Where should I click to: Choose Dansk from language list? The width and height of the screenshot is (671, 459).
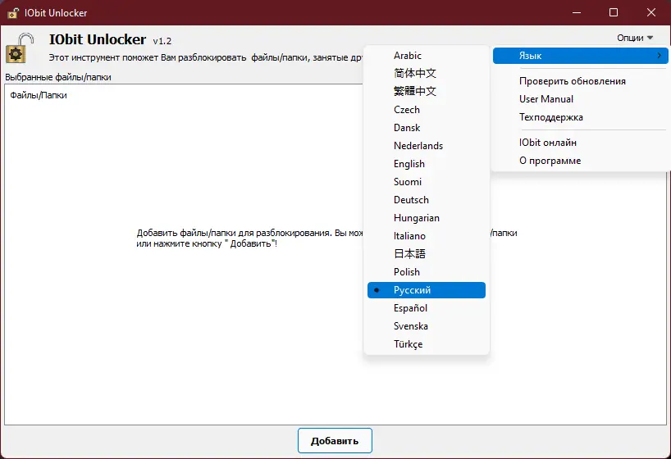pyautogui.click(x=427, y=128)
